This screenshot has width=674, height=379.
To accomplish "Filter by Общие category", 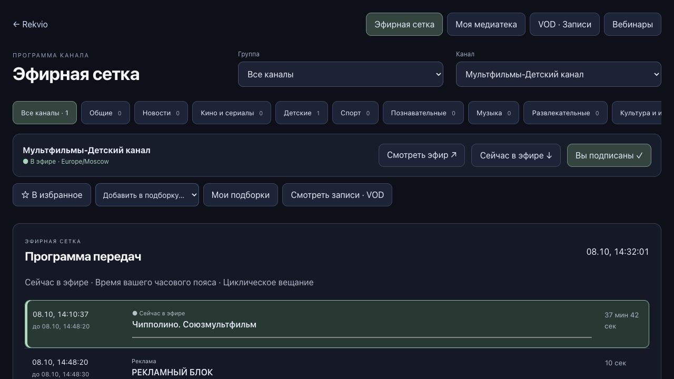I will (x=105, y=113).
